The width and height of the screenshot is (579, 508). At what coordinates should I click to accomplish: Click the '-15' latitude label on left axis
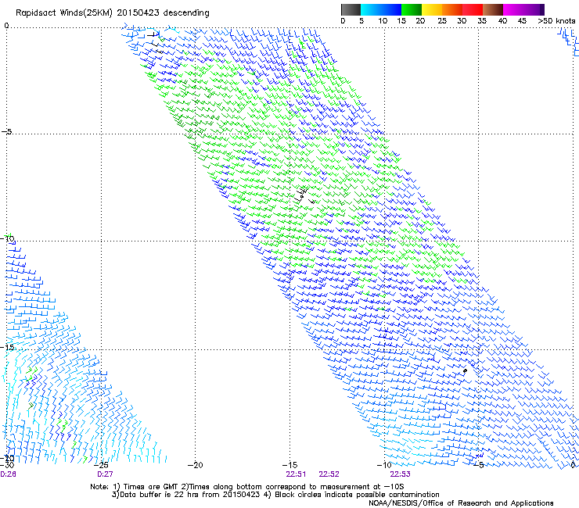tap(7, 348)
